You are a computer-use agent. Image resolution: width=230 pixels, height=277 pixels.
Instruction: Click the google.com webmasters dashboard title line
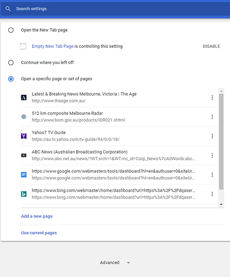point(114,171)
